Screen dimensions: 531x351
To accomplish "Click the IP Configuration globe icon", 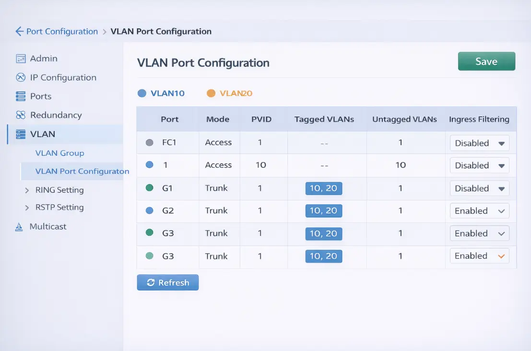I will [21, 77].
